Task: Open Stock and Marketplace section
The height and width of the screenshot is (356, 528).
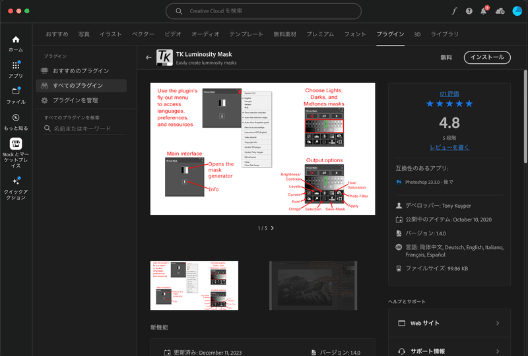Action: pos(16,153)
